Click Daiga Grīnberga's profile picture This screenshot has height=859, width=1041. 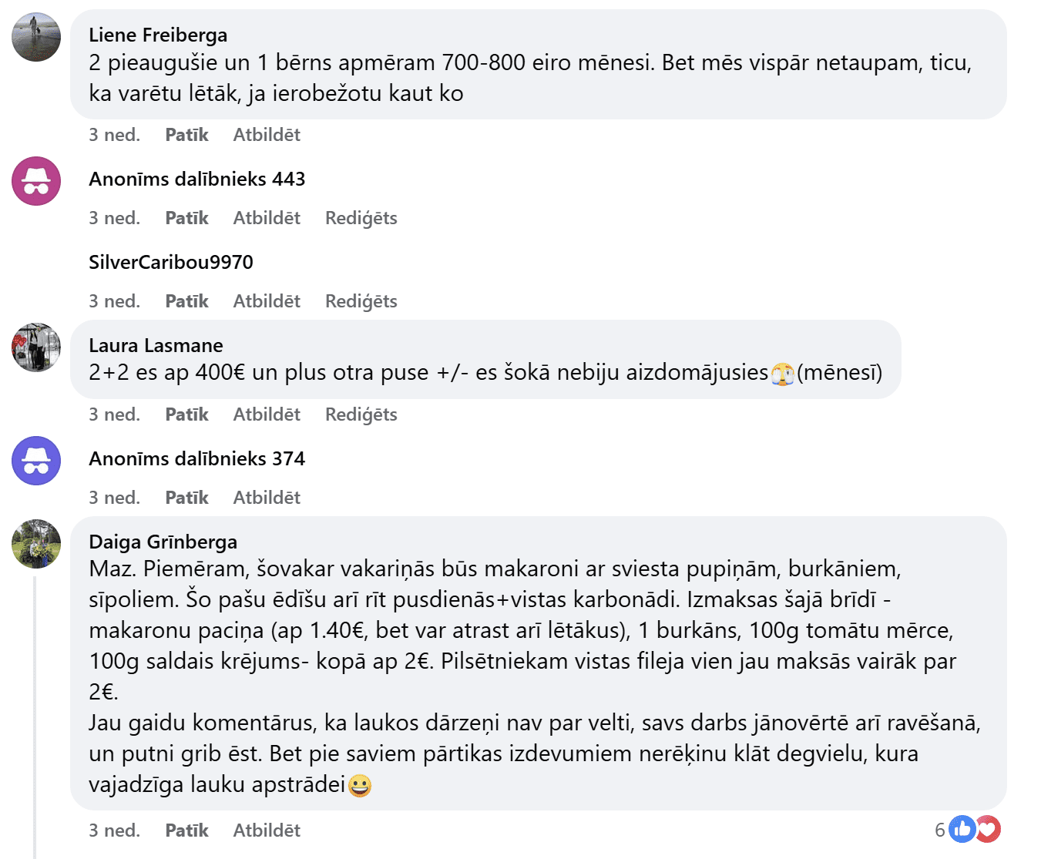tap(36, 544)
